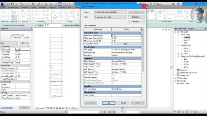Click the Favorites star icon in title bar
Viewport: 207px width, 116px height.
click(x=151, y=4)
